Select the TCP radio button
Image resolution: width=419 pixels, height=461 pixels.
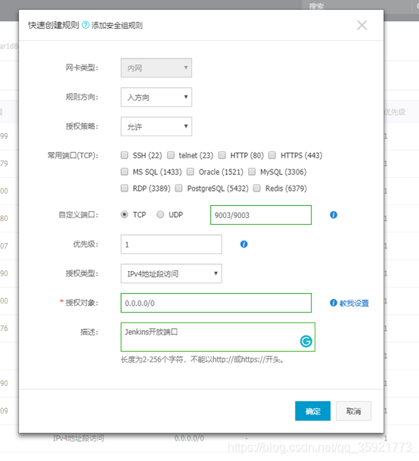tap(124, 215)
